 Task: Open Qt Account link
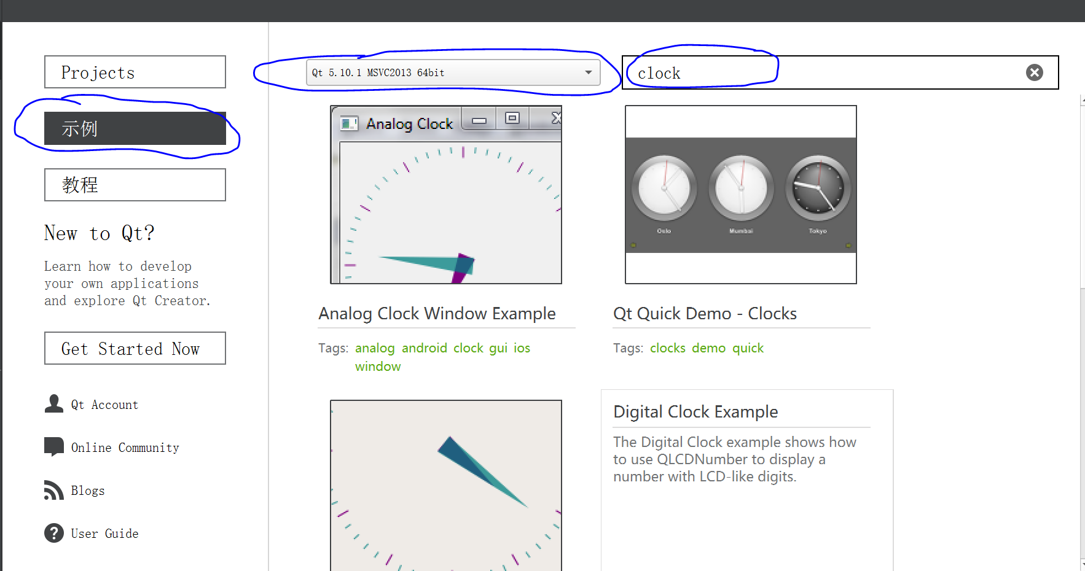pyautogui.click(x=104, y=405)
